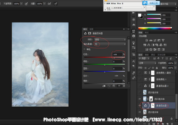Open the 输出通道 dropdown showing 红
The width and height of the screenshot is (178, 125).
click(x=110, y=44)
